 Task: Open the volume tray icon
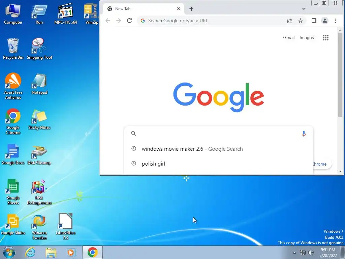point(311,253)
